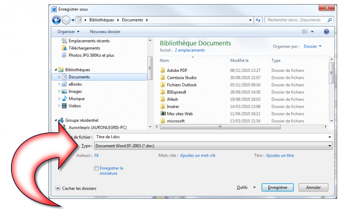Click the Documents breadcrumb segment

(x=132, y=20)
